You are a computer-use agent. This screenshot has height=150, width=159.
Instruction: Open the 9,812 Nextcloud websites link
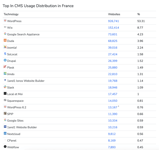(x=112, y=134)
